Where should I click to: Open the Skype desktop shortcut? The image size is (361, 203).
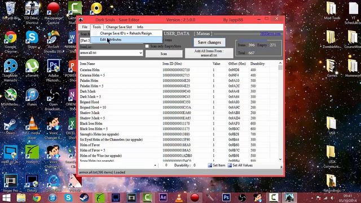click(32, 39)
